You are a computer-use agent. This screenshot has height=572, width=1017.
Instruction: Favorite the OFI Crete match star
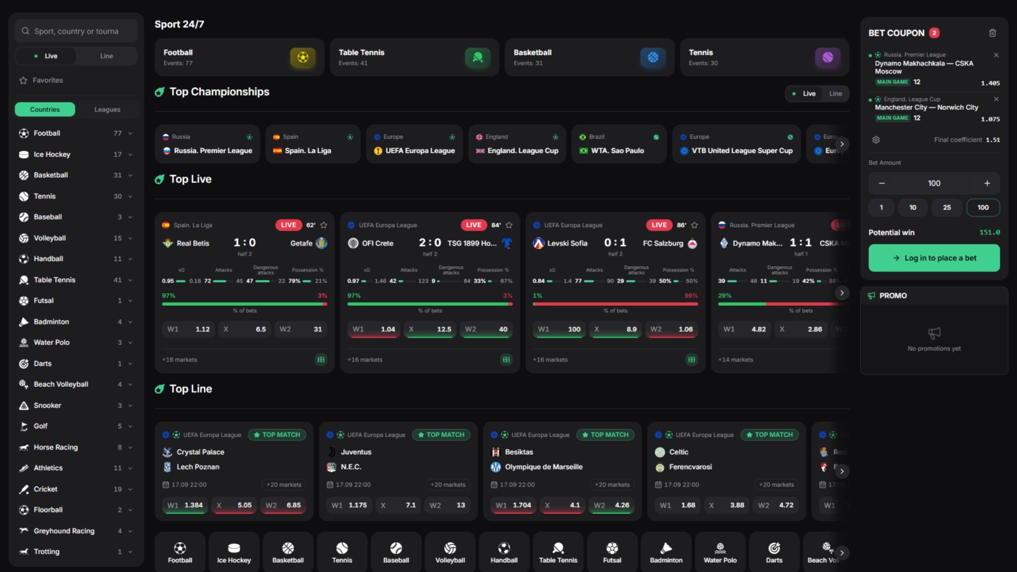coord(509,225)
